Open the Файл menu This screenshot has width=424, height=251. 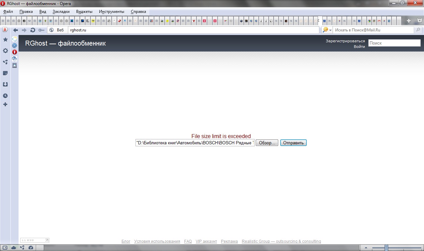[x=8, y=12]
